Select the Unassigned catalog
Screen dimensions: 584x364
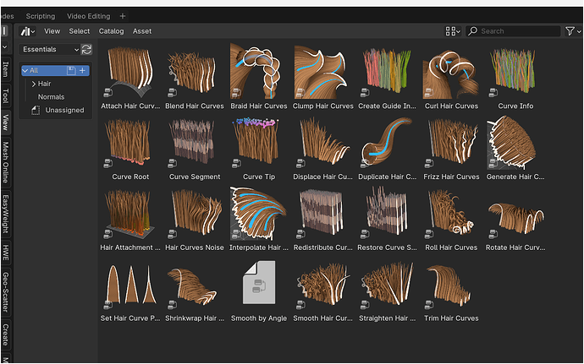(64, 110)
